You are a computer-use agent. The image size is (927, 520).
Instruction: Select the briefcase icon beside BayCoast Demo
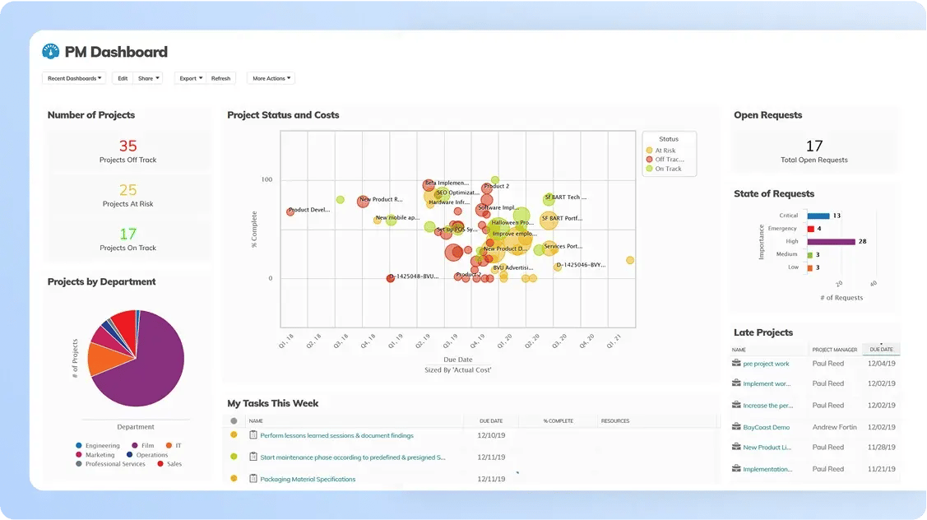736,426
